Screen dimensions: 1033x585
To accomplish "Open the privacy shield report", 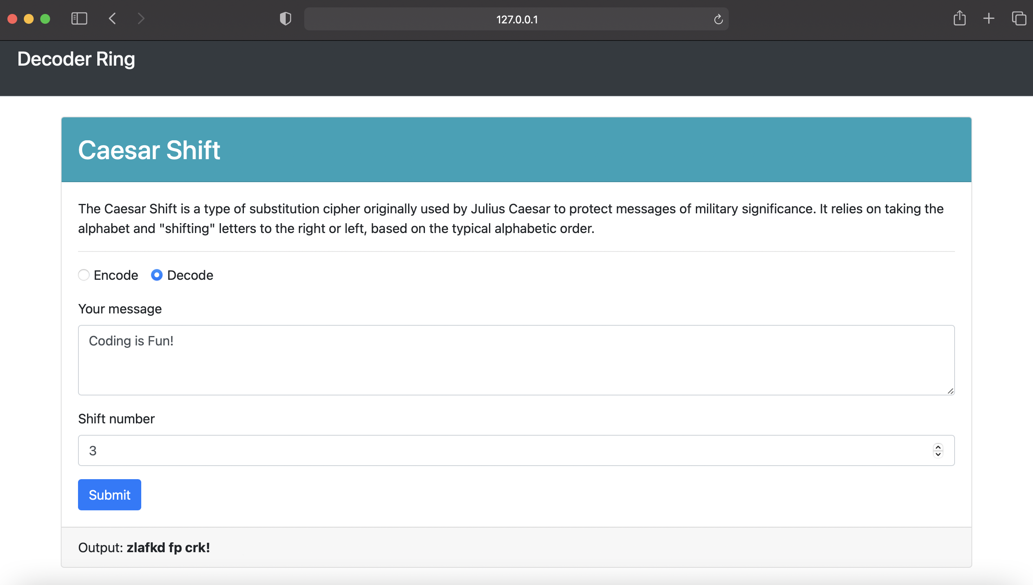I will pos(285,18).
